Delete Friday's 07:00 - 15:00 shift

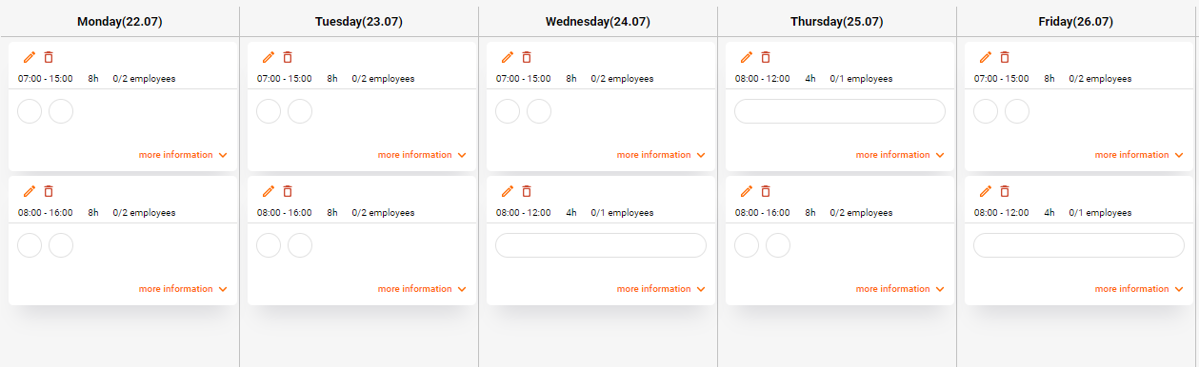(x=1006, y=58)
